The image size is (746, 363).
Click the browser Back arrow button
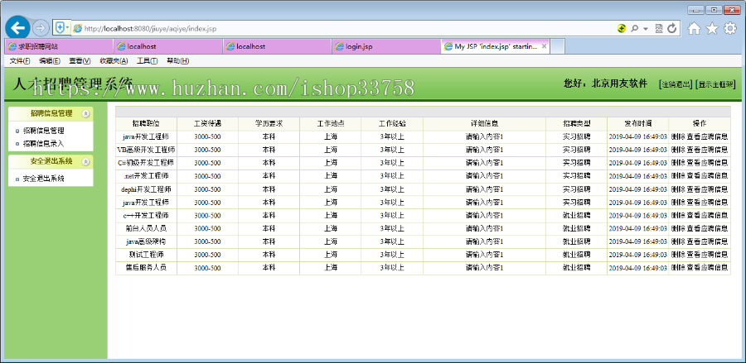pos(17,28)
